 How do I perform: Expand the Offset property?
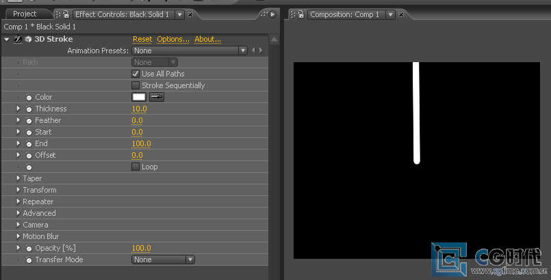(x=18, y=155)
